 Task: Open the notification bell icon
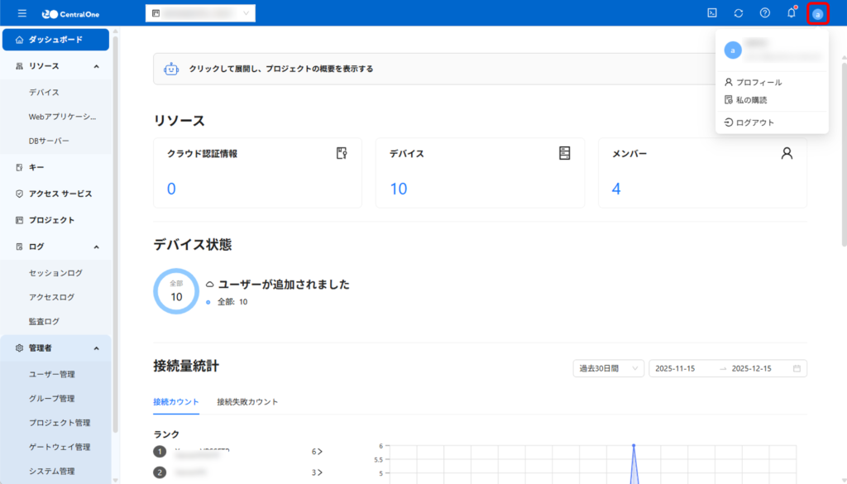pyautogui.click(x=792, y=13)
